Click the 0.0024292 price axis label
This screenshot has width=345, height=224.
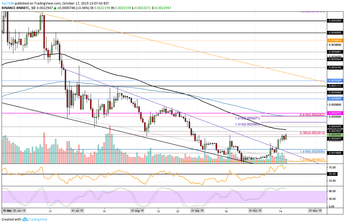[335, 127]
